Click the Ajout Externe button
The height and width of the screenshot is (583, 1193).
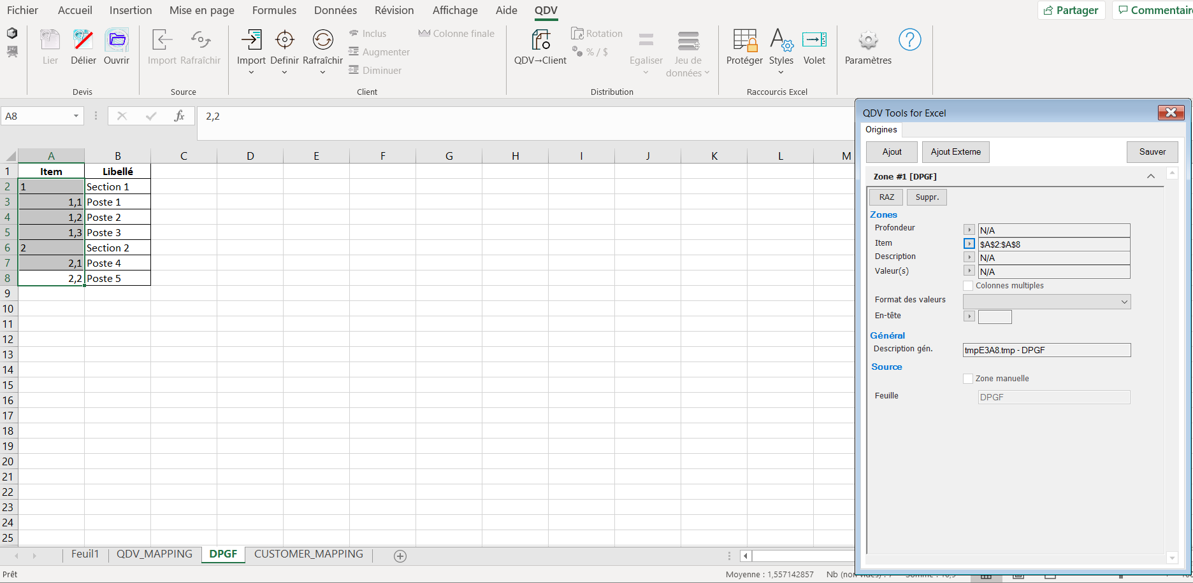pos(956,152)
